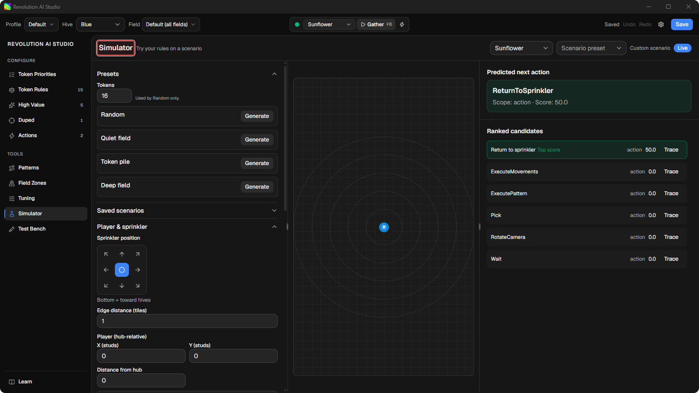Start Gather with the F6 button
Image resolution: width=699 pixels, height=393 pixels.
pyautogui.click(x=376, y=24)
